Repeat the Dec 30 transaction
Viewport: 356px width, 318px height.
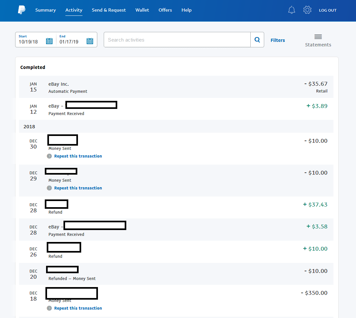pyautogui.click(x=78, y=156)
